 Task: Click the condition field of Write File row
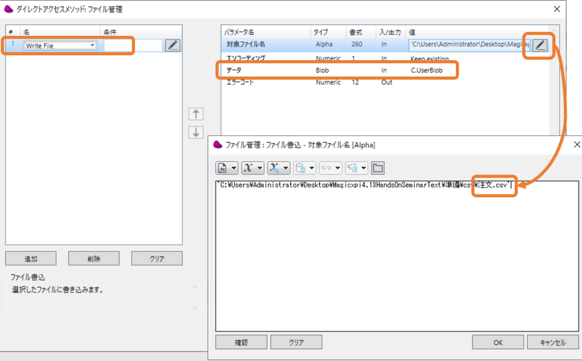click(x=133, y=45)
